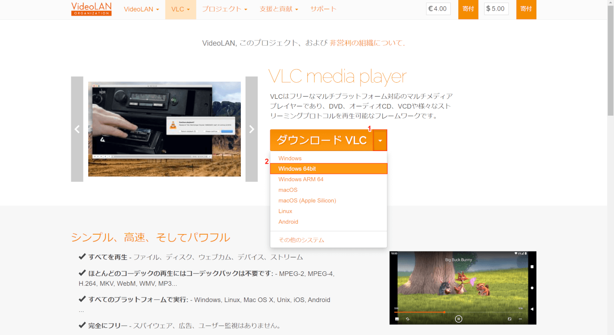
Task: Click three-dots more icon in player image
Action: tap(520, 319)
